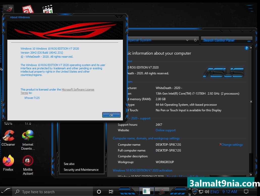
Task: Select WORKGROUP value text
Action: (x=165, y=162)
